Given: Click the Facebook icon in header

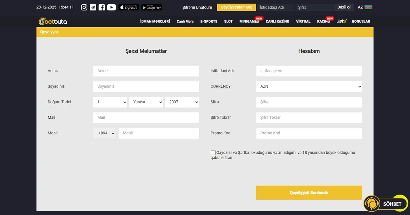Looking at the screenshot, I should point(102,7).
